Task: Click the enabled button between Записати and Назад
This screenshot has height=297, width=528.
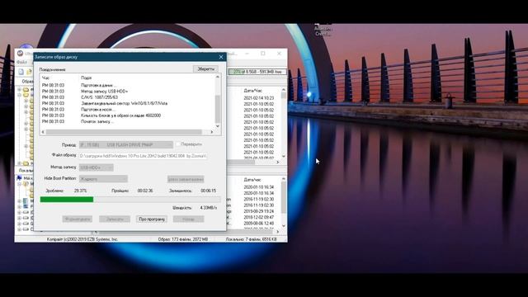Action: coord(152,219)
